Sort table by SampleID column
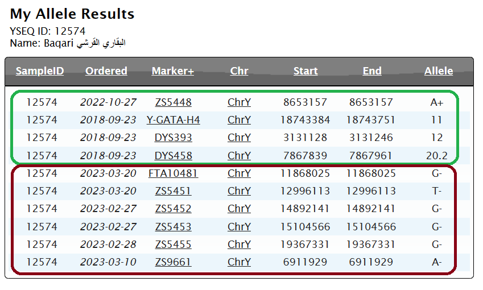 coord(40,71)
